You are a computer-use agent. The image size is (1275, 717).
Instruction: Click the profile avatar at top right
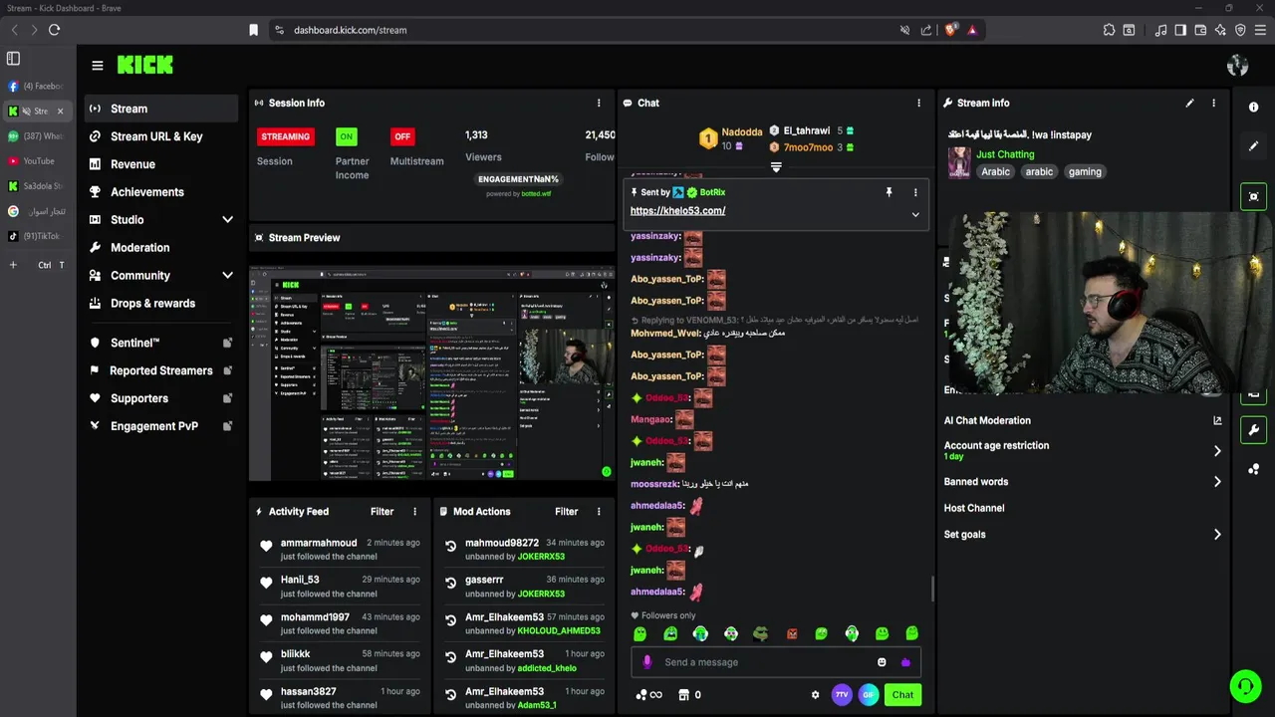[1237, 66]
